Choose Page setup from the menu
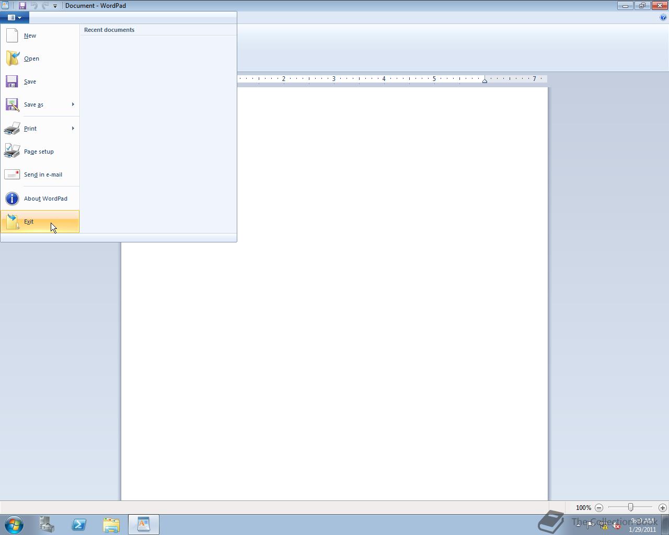Image resolution: width=669 pixels, height=535 pixels. (39, 152)
